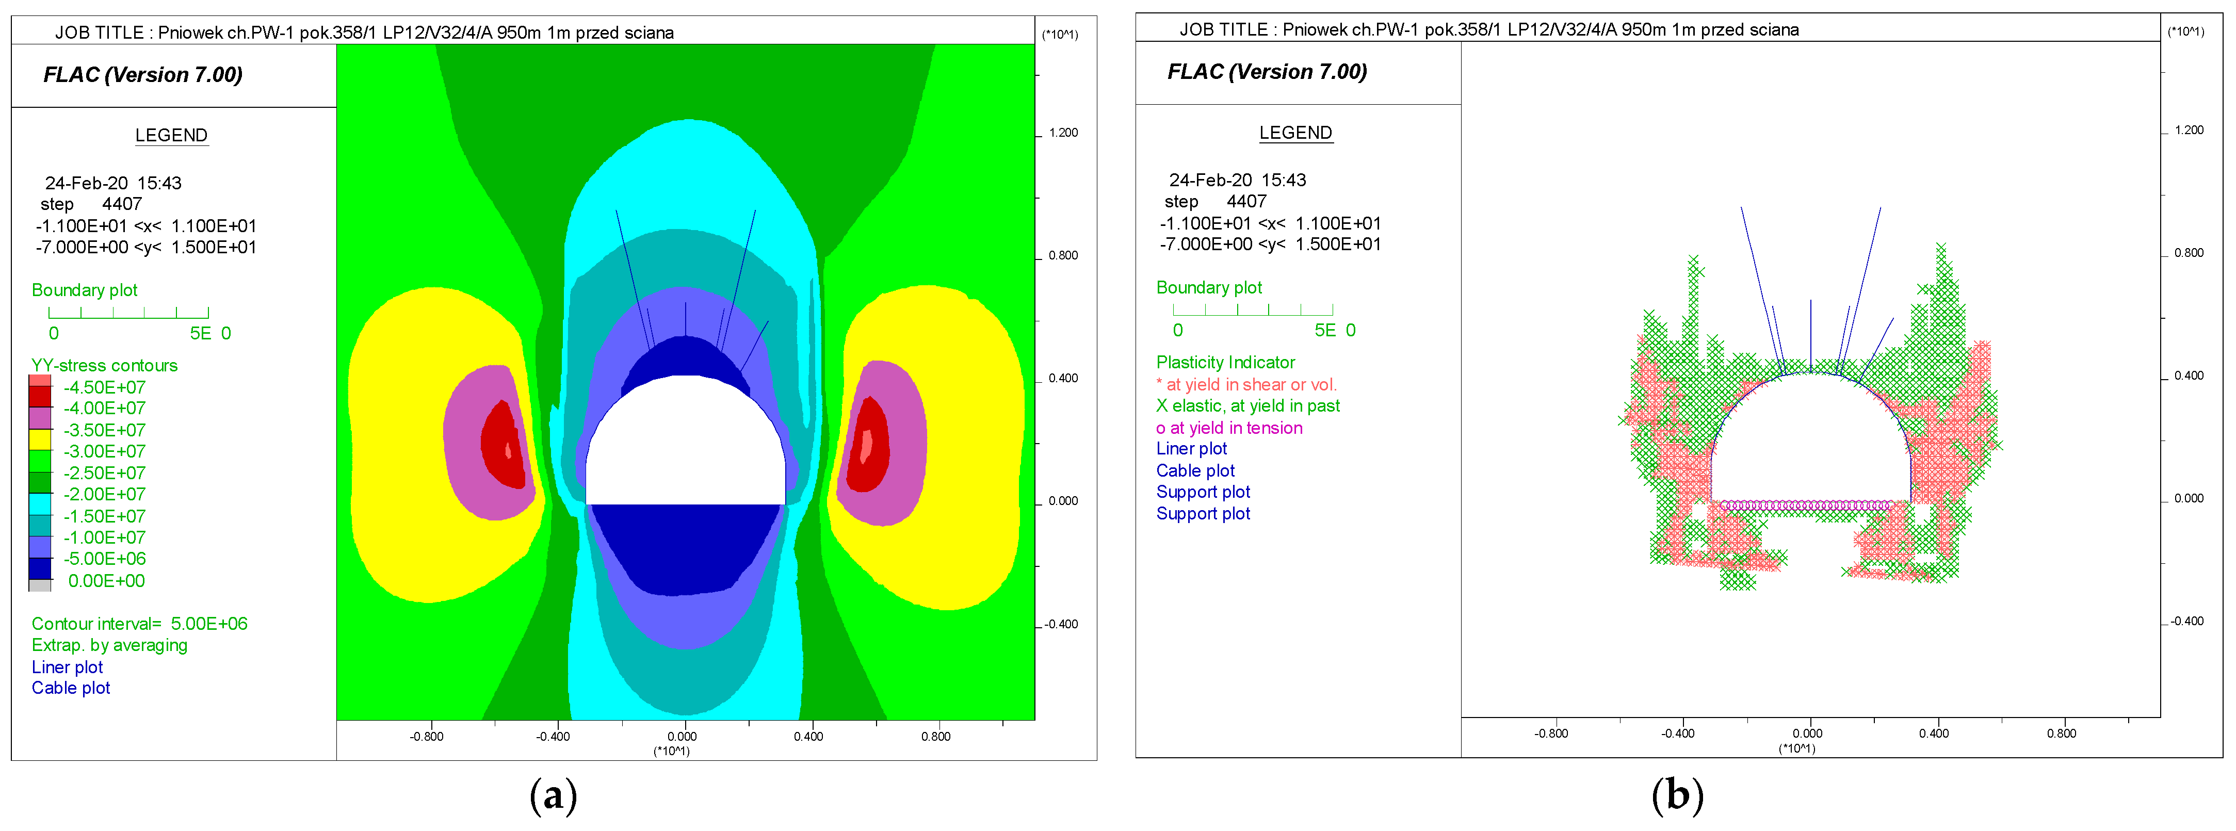Image resolution: width=2236 pixels, height=831 pixels.
Task: Click the '-2.50E+07' contour label
Action: click(x=105, y=474)
